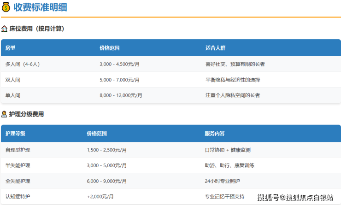Click the 服务内容 column header
The image size is (341, 205).
215,134
